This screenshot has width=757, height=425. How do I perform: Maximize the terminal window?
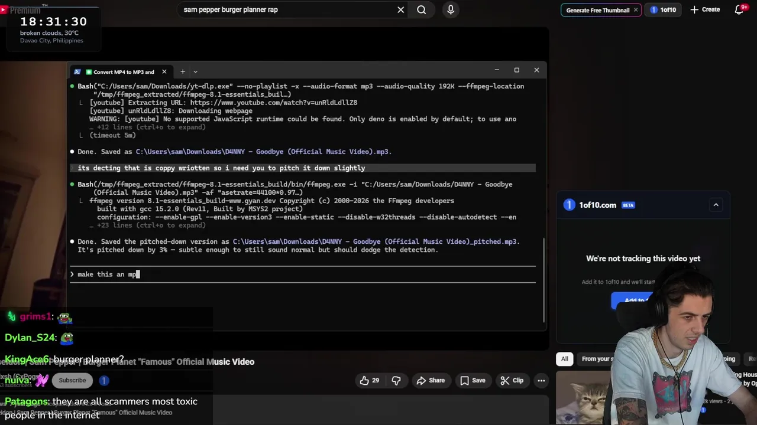point(517,70)
